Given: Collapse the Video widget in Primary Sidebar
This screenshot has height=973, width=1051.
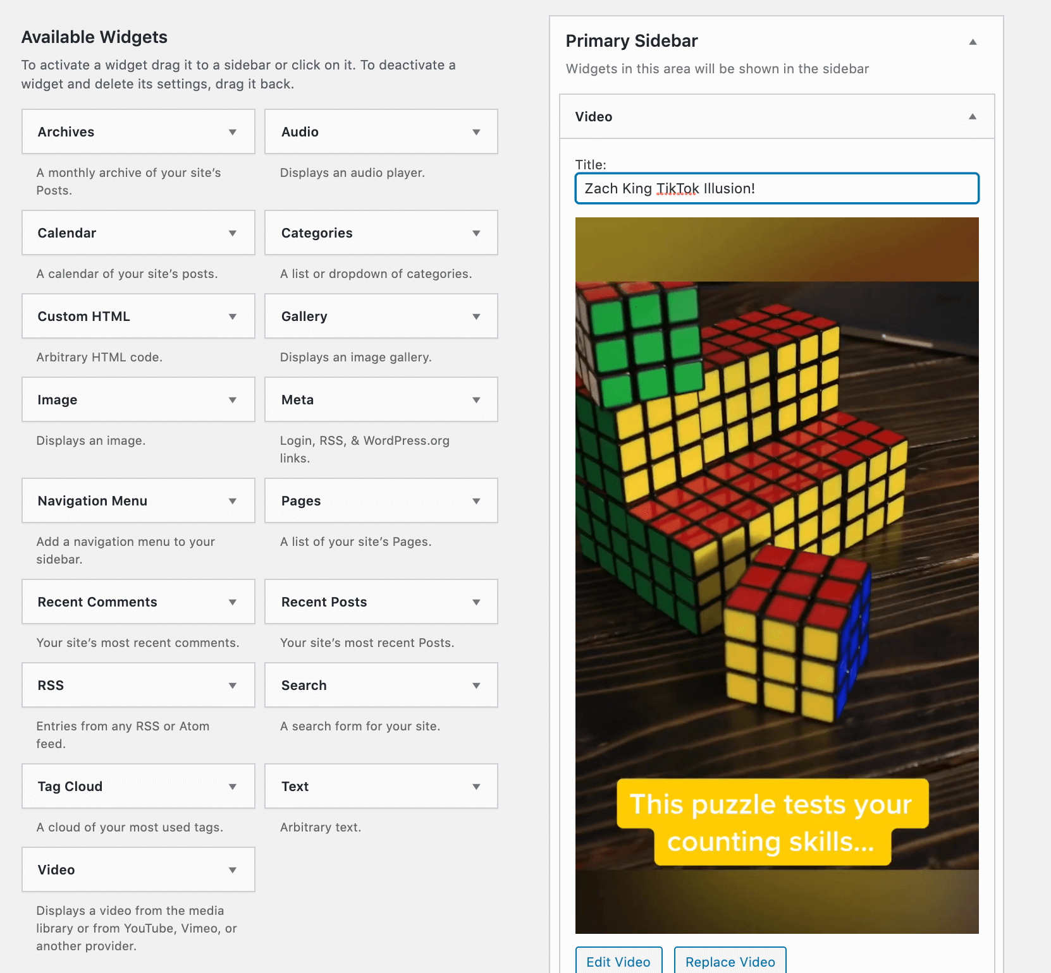Looking at the screenshot, I should pyautogui.click(x=971, y=117).
